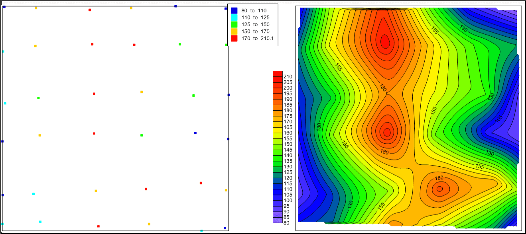
Task: Click the green legend swatch for 125 to 150
Action: 234,25
